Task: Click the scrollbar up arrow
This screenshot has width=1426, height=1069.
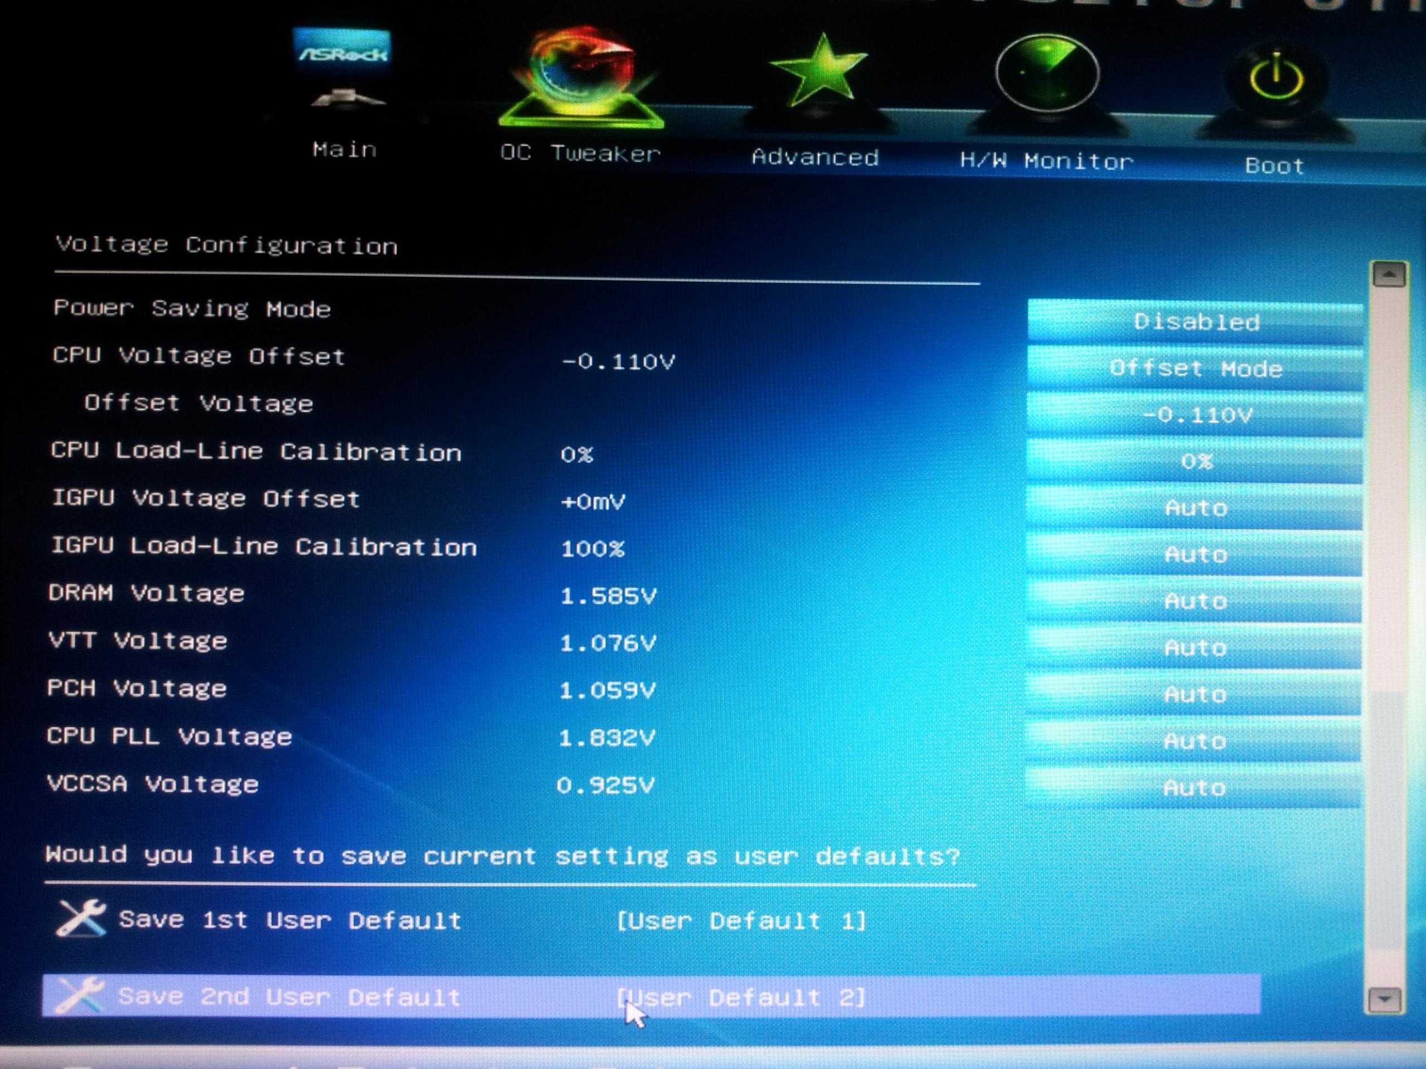Action: pos(1388,276)
